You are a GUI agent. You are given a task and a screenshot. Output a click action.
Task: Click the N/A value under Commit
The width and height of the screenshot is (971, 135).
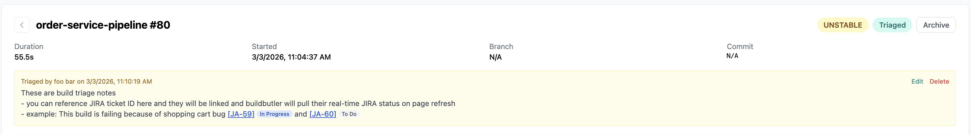coord(732,56)
